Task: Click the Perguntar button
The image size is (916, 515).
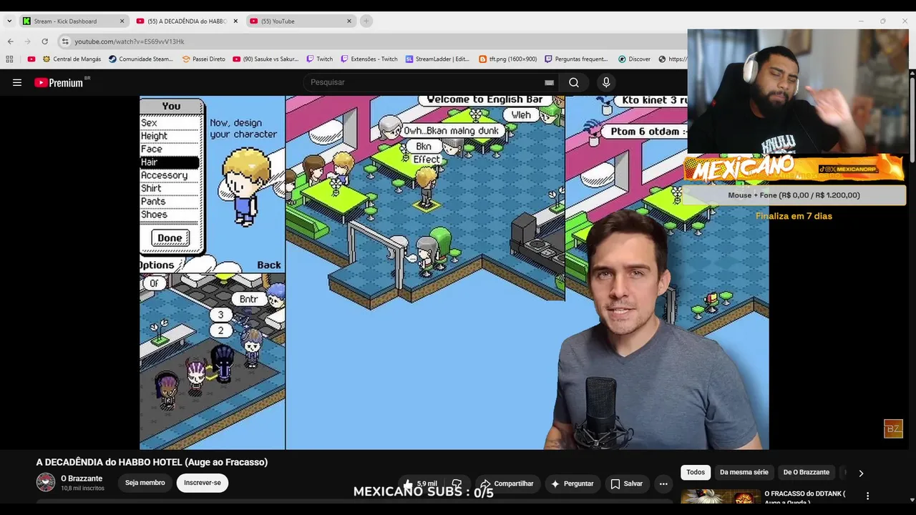Action: tap(572, 484)
